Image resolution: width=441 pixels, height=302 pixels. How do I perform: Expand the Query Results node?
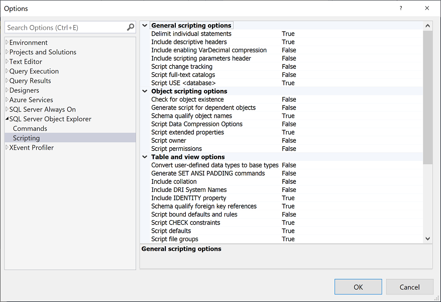tap(7, 80)
